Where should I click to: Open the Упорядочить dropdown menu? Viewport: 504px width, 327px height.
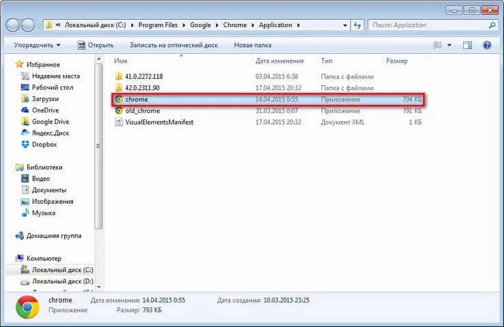[x=37, y=45]
